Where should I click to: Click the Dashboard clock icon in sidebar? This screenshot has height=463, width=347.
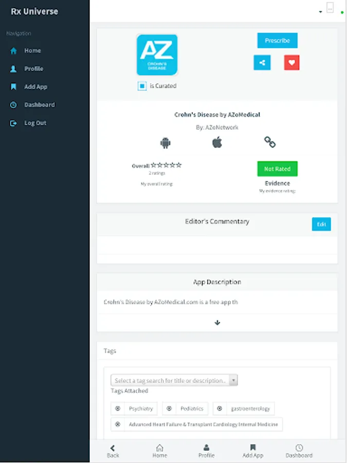click(13, 105)
